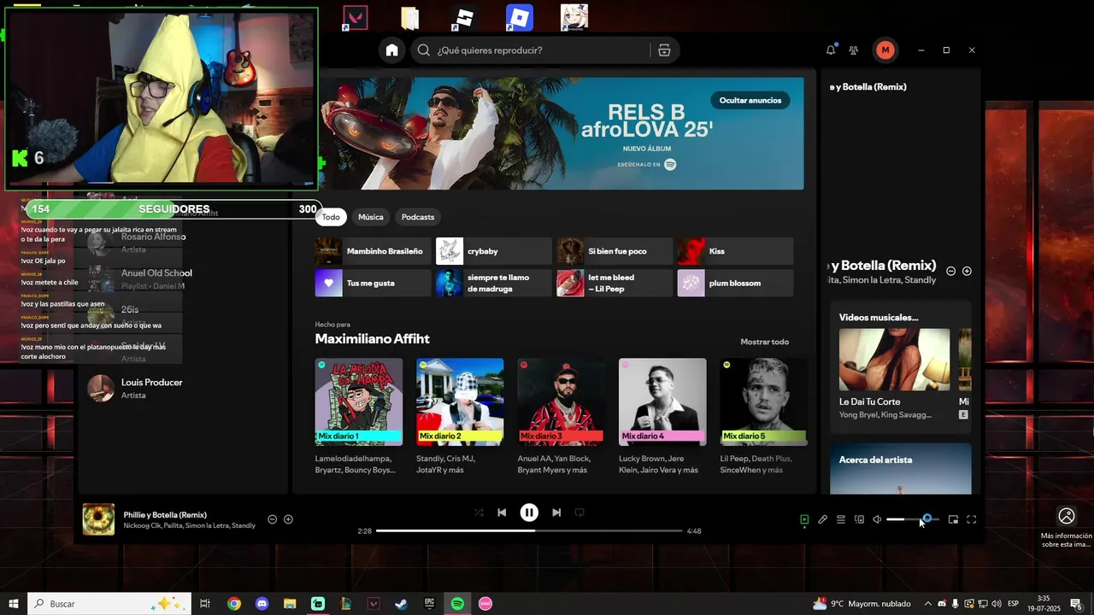Image resolution: width=1094 pixels, height=615 pixels.
Task: Click the "Phillie y Botella (Remix)" track title
Action: pyautogui.click(x=165, y=515)
